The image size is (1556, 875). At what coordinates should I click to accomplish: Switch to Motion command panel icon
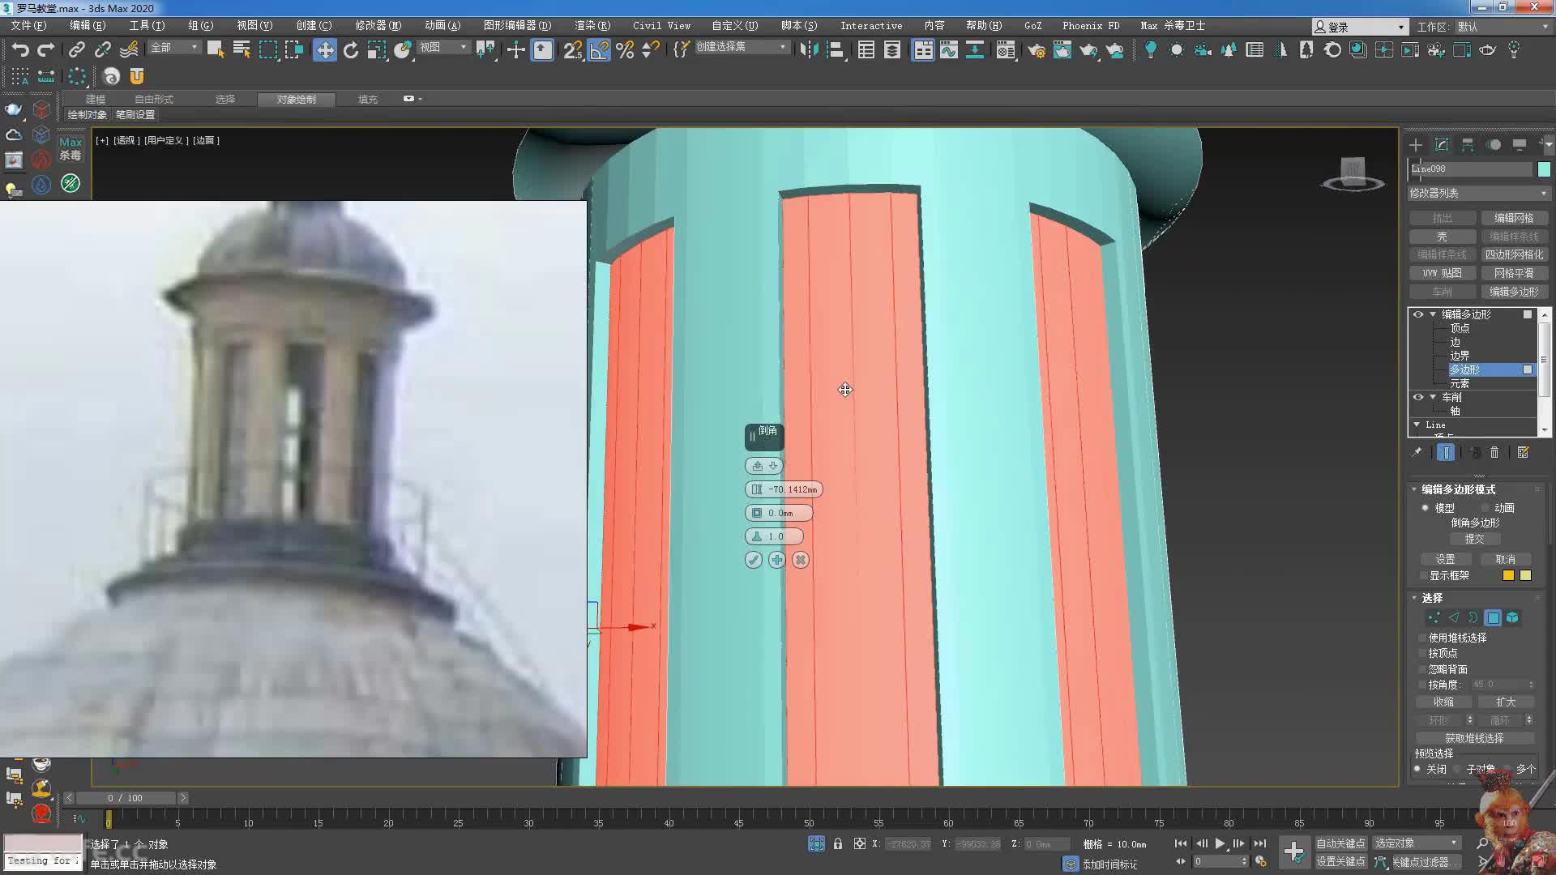1494,144
